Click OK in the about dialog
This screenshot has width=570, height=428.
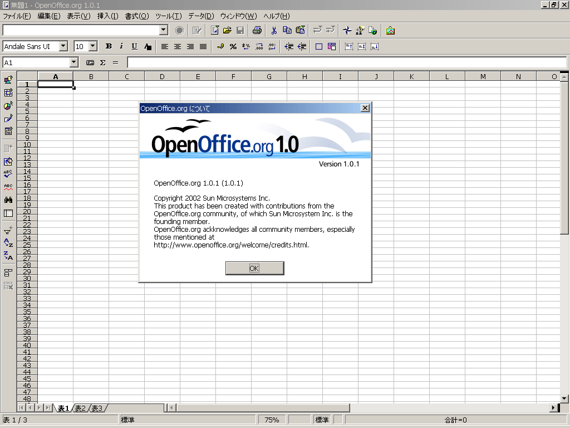point(254,268)
